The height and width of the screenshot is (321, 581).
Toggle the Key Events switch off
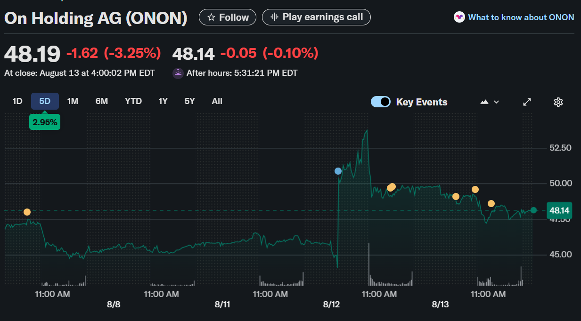[381, 102]
